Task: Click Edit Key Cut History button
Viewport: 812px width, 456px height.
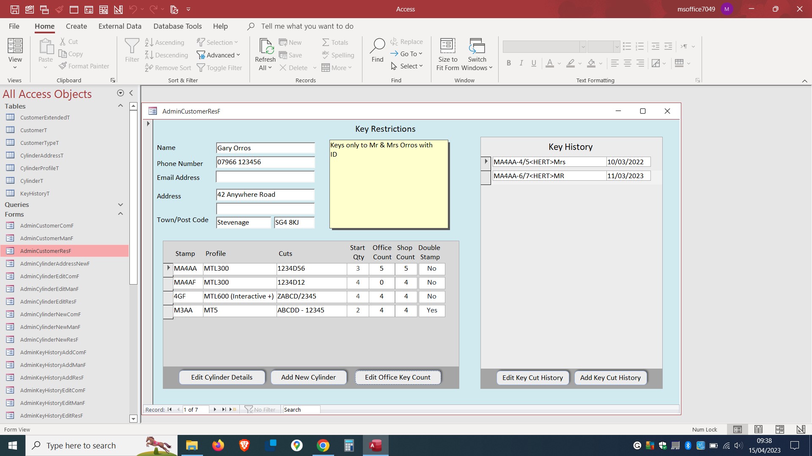Action: point(533,378)
